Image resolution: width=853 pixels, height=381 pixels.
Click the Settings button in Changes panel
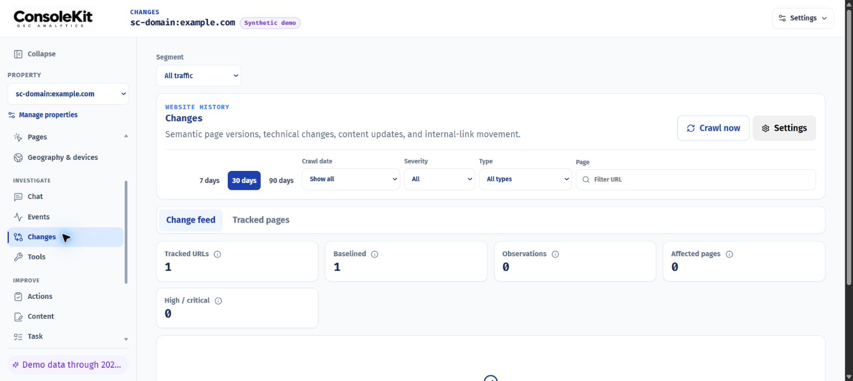pyautogui.click(x=784, y=128)
